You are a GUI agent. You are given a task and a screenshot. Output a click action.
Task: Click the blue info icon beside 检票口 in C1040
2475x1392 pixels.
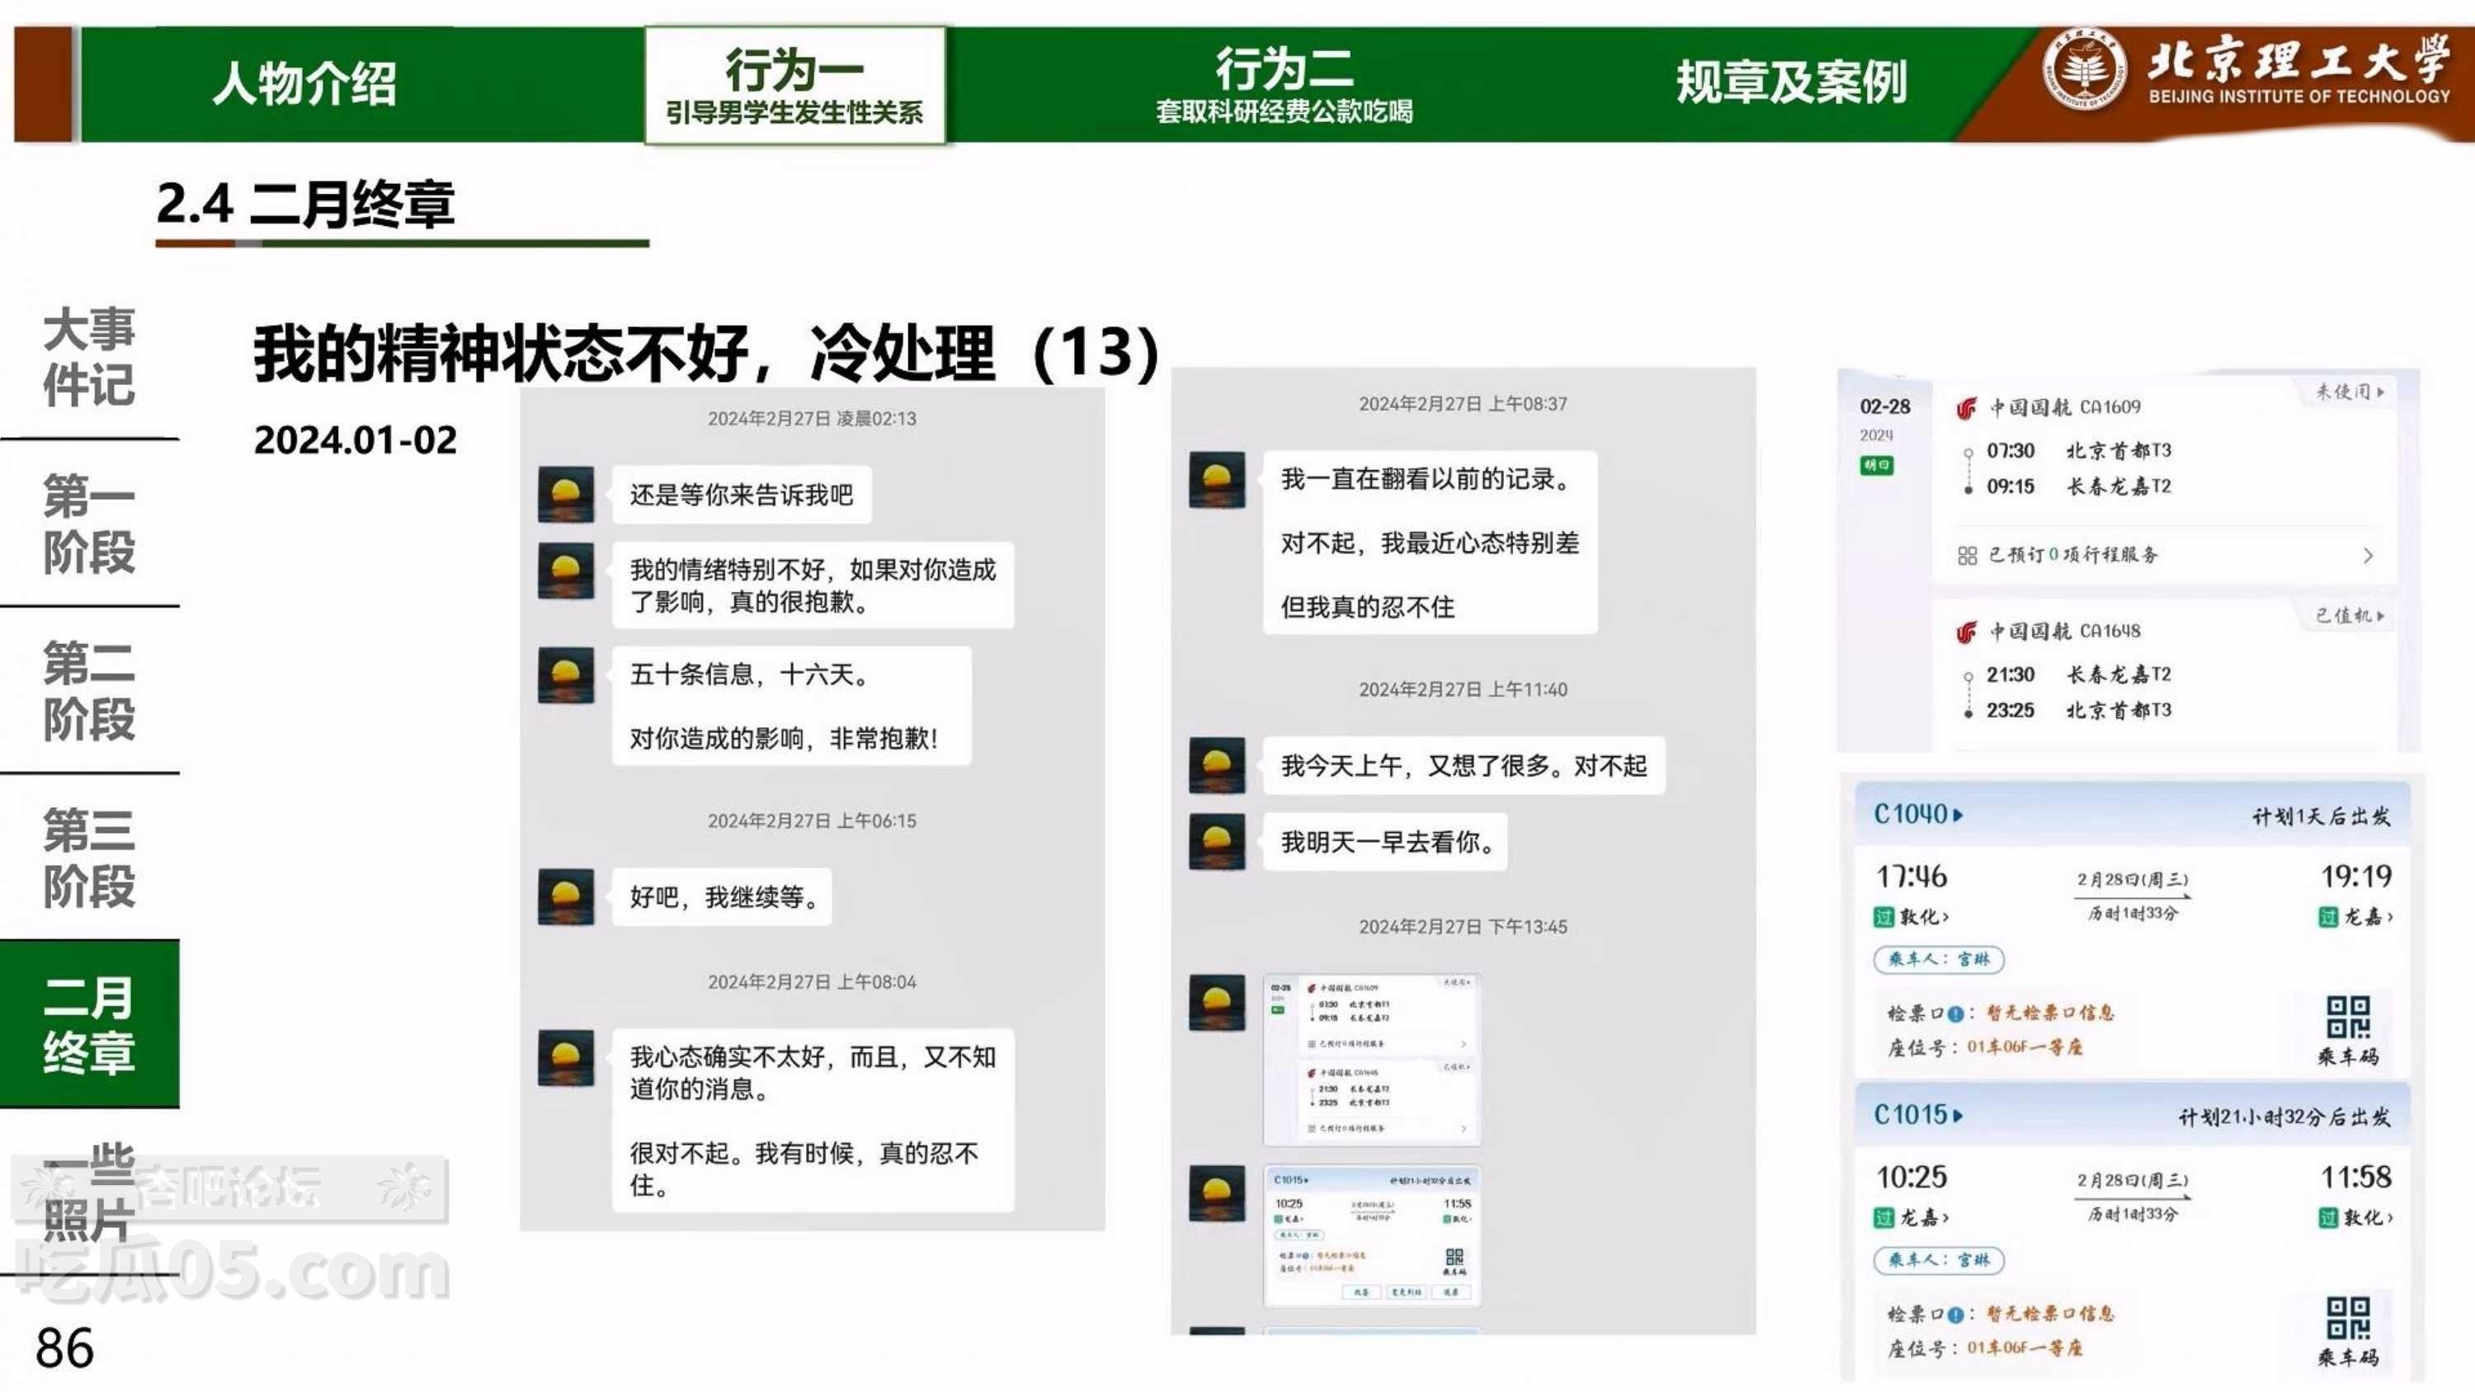coord(1954,1014)
